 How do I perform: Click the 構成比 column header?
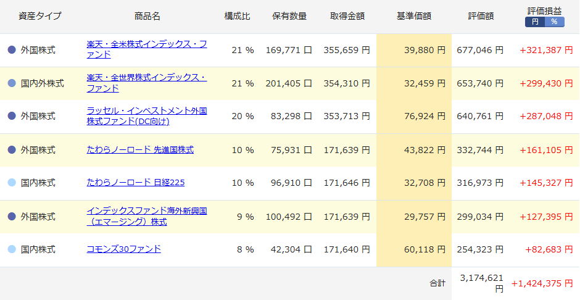point(237,16)
